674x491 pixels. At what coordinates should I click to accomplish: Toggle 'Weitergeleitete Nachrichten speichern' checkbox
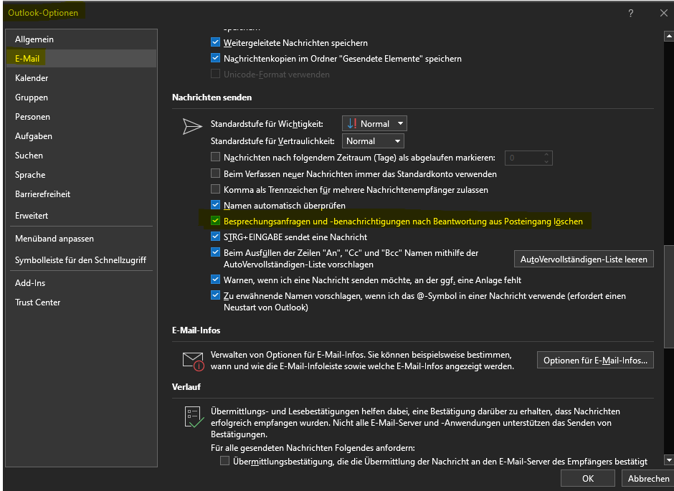pos(216,43)
